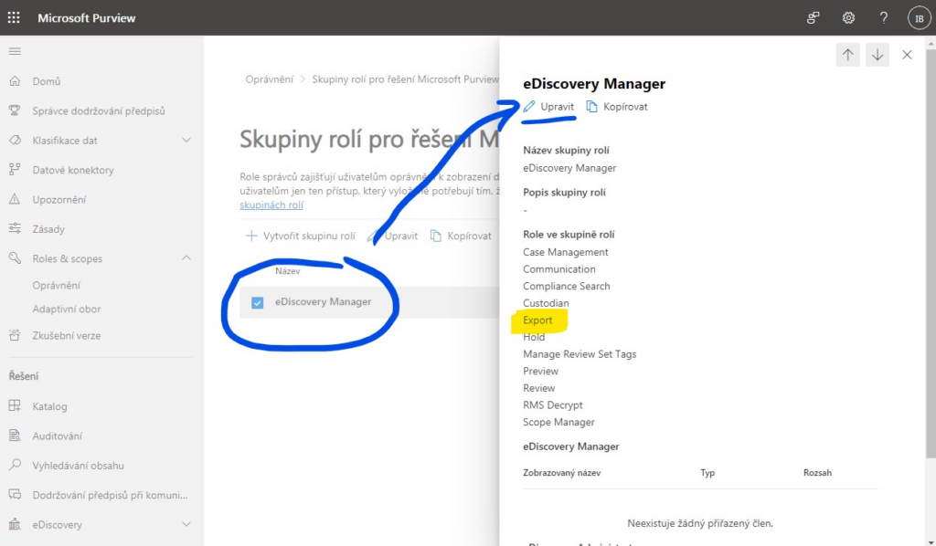The image size is (936, 546).
Task: Click the Rozsah column header
Action: tap(817, 473)
